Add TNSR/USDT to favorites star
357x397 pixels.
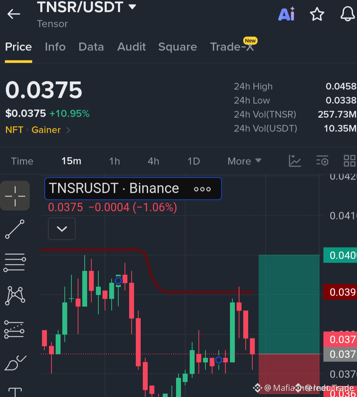[x=317, y=14]
